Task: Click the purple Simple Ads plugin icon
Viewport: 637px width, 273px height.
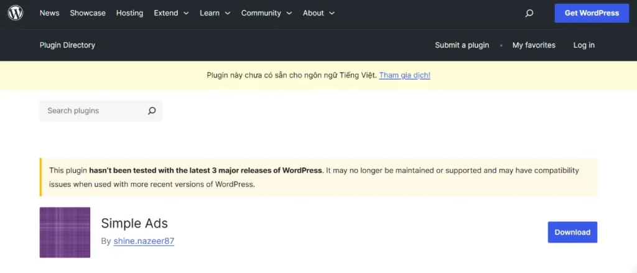Action: pyautogui.click(x=65, y=232)
